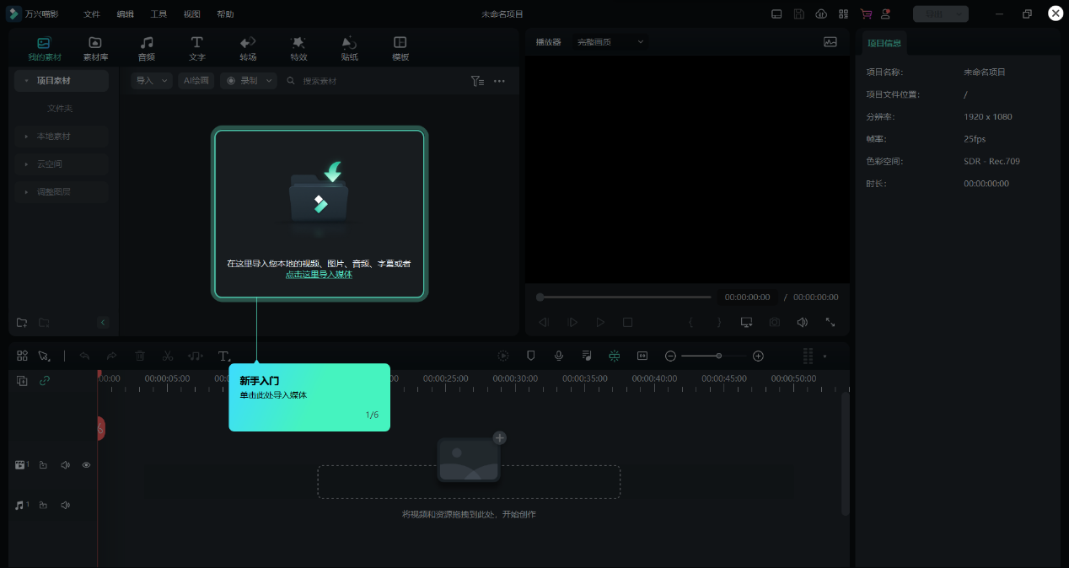Open the 转场 transitions panel
Viewport: 1069px width, 568px height.
pyautogui.click(x=248, y=48)
